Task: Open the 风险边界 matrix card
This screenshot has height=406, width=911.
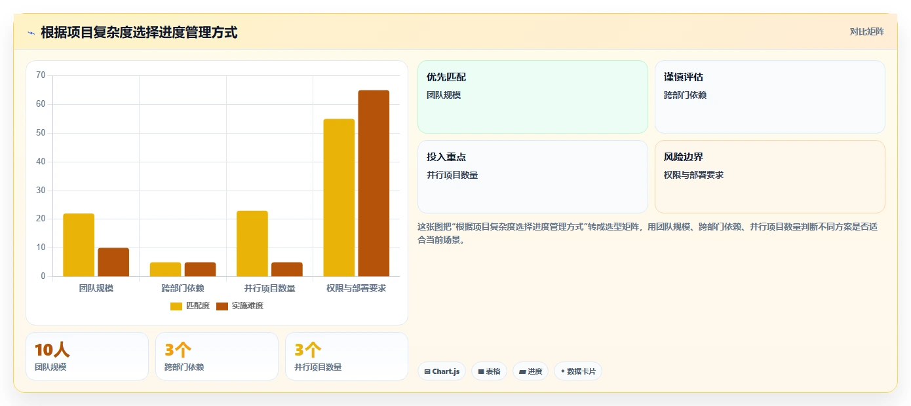Action: pyautogui.click(x=770, y=177)
